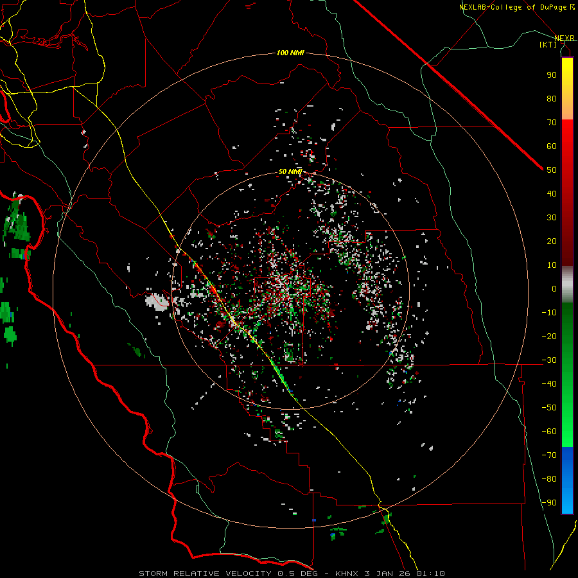Click the 100 NMI range ring label
Screen dimensions: 578x578
(290, 53)
